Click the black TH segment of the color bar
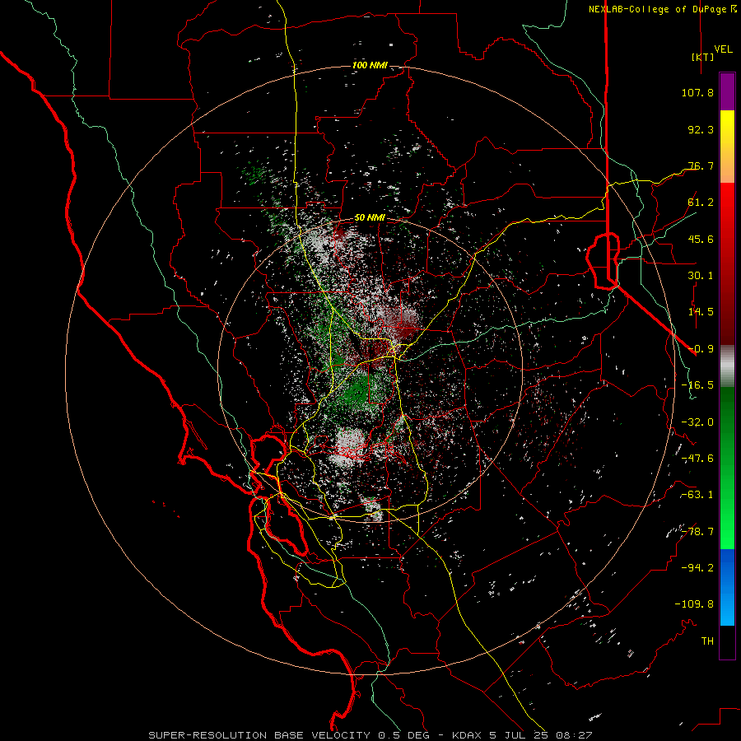Image resolution: width=741 pixels, height=741 pixels. 727,642
